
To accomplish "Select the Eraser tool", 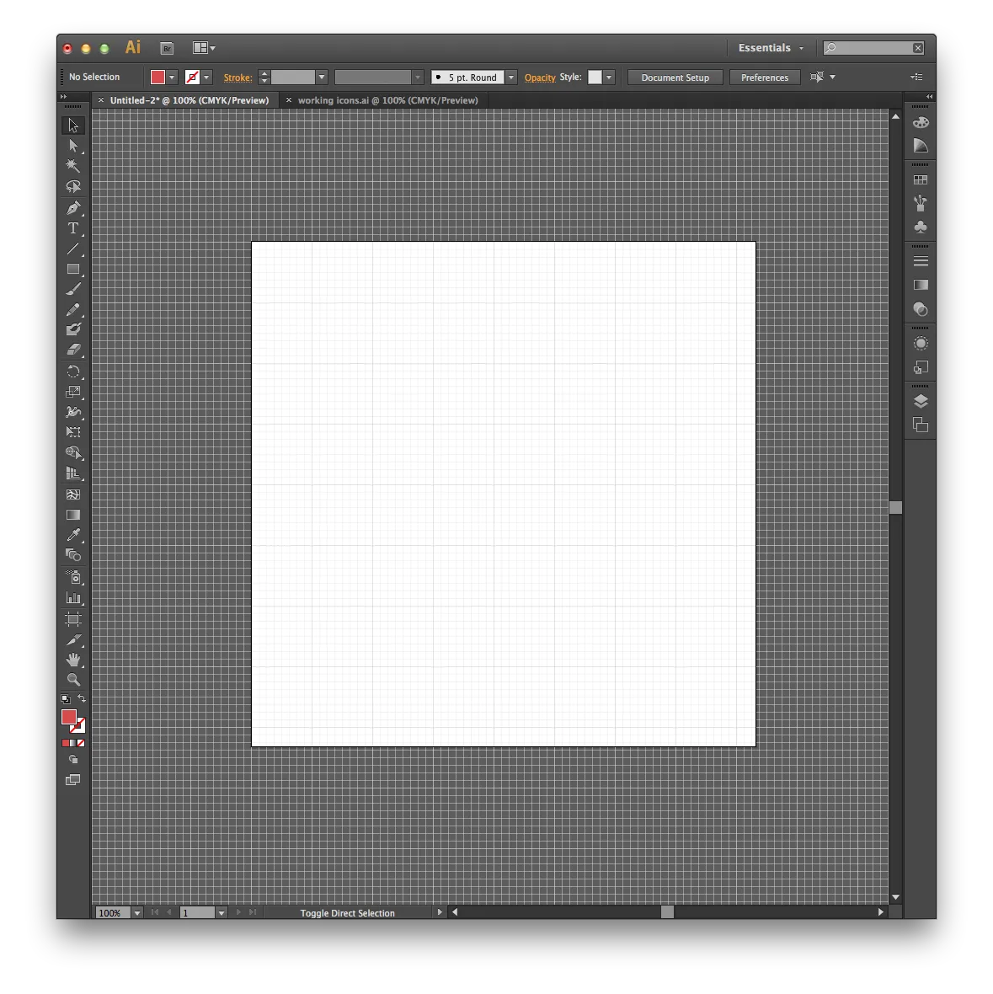I will click(73, 350).
